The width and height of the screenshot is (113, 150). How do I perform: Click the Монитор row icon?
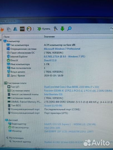(x=10, y=131)
